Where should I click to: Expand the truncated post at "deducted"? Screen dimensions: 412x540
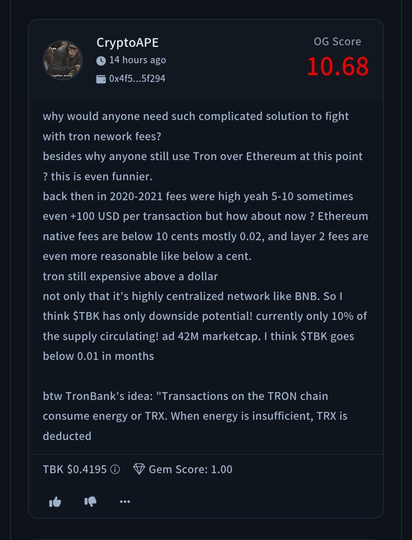point(67,436)
